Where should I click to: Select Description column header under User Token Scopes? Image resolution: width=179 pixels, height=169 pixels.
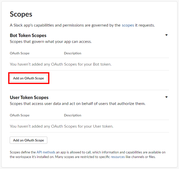[73, 115]
